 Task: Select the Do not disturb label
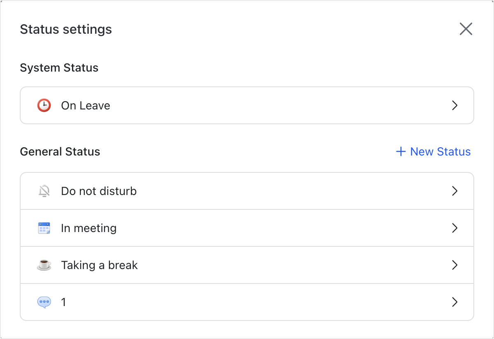coord(99,191)
